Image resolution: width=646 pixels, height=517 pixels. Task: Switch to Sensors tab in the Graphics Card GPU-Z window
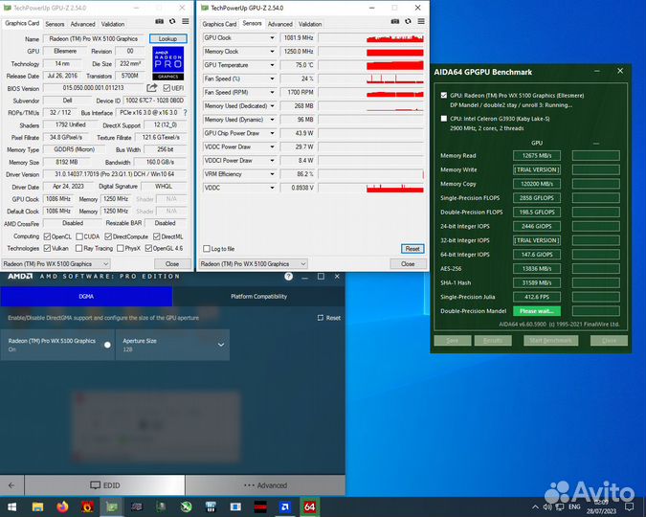point(55,24)
